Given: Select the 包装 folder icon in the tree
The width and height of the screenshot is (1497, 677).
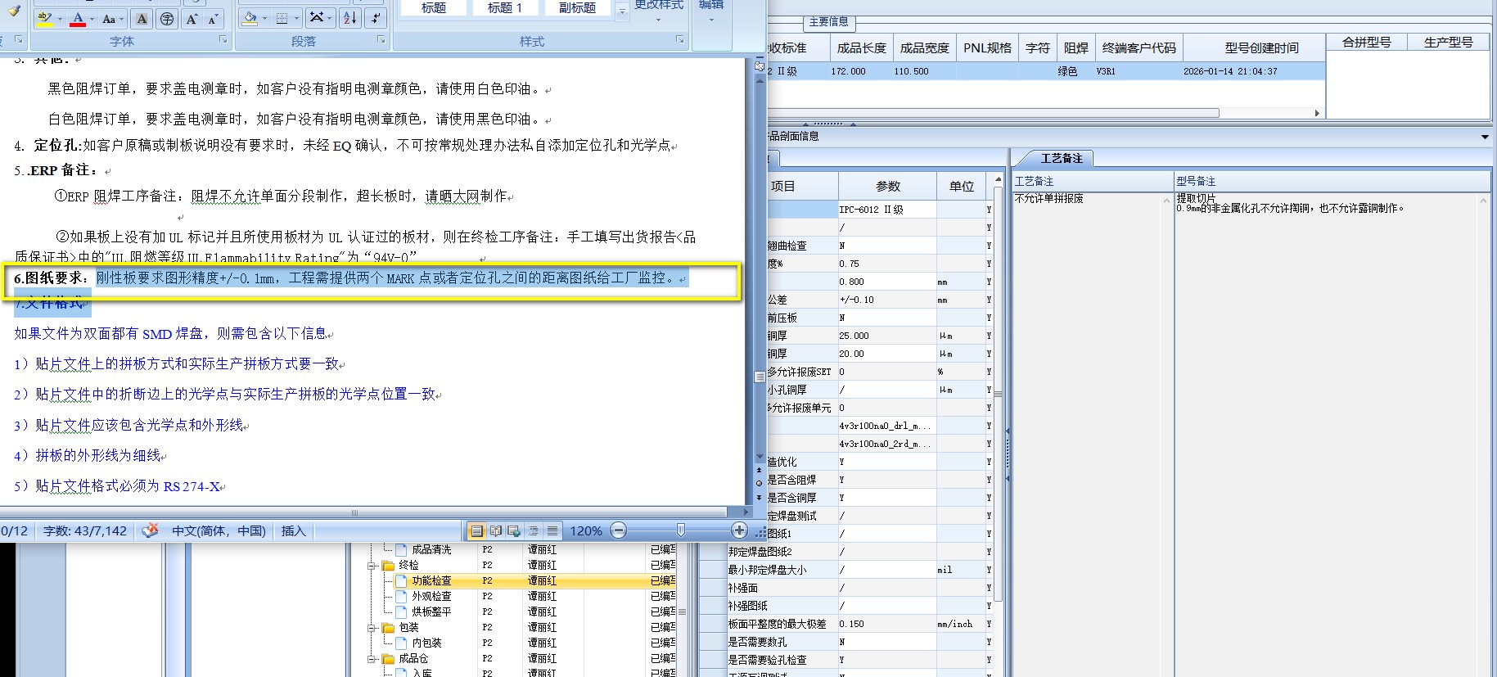Looking at the screenshot, I should (389, 627).
